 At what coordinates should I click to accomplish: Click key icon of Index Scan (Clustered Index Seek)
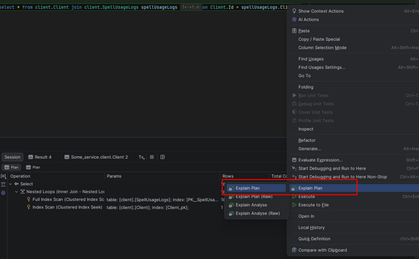click(29, 207)
